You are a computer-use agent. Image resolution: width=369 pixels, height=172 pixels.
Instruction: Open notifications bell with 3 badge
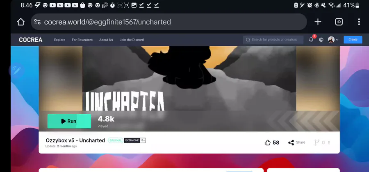coord(311,39)
